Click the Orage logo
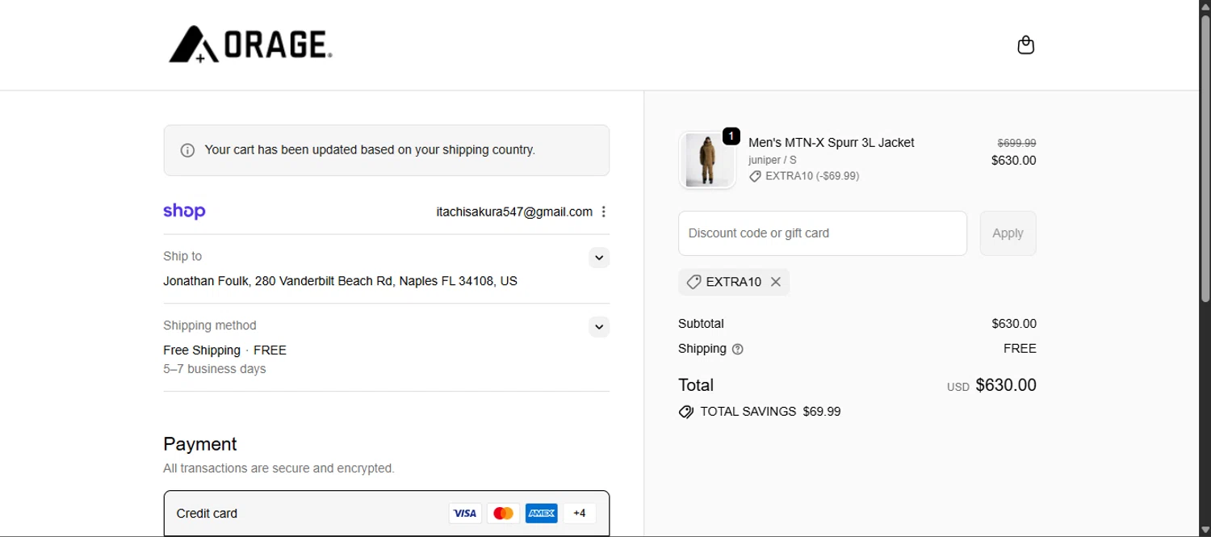1211x537 pixels. pos(250,44)
